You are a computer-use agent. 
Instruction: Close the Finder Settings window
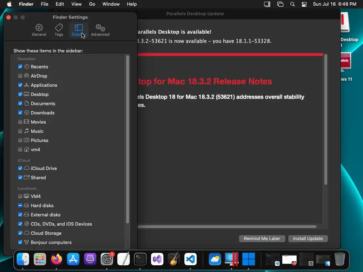point(9,17)
